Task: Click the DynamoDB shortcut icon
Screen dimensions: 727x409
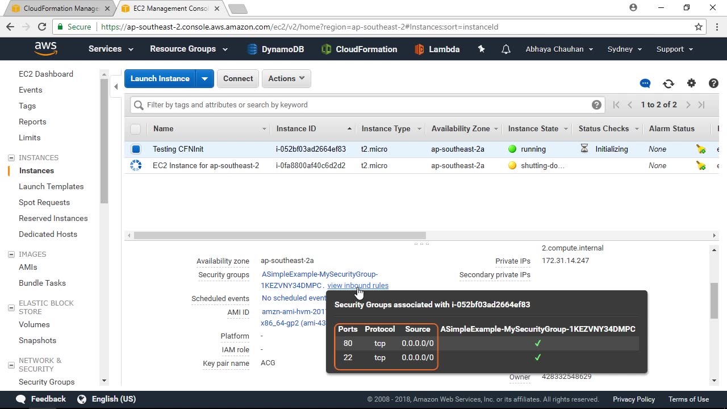Action: tap(253, 49)
